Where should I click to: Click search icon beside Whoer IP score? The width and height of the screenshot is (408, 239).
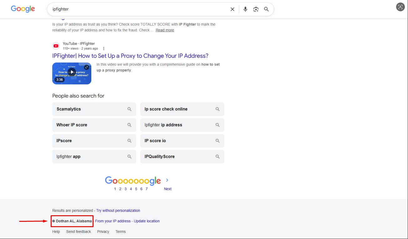129,125
